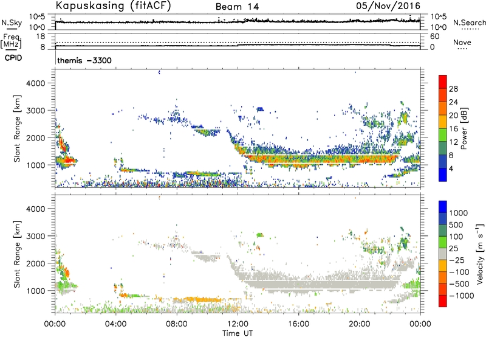Click "-1000" on the Velocity colorbar scale

(x=461, y=296)
